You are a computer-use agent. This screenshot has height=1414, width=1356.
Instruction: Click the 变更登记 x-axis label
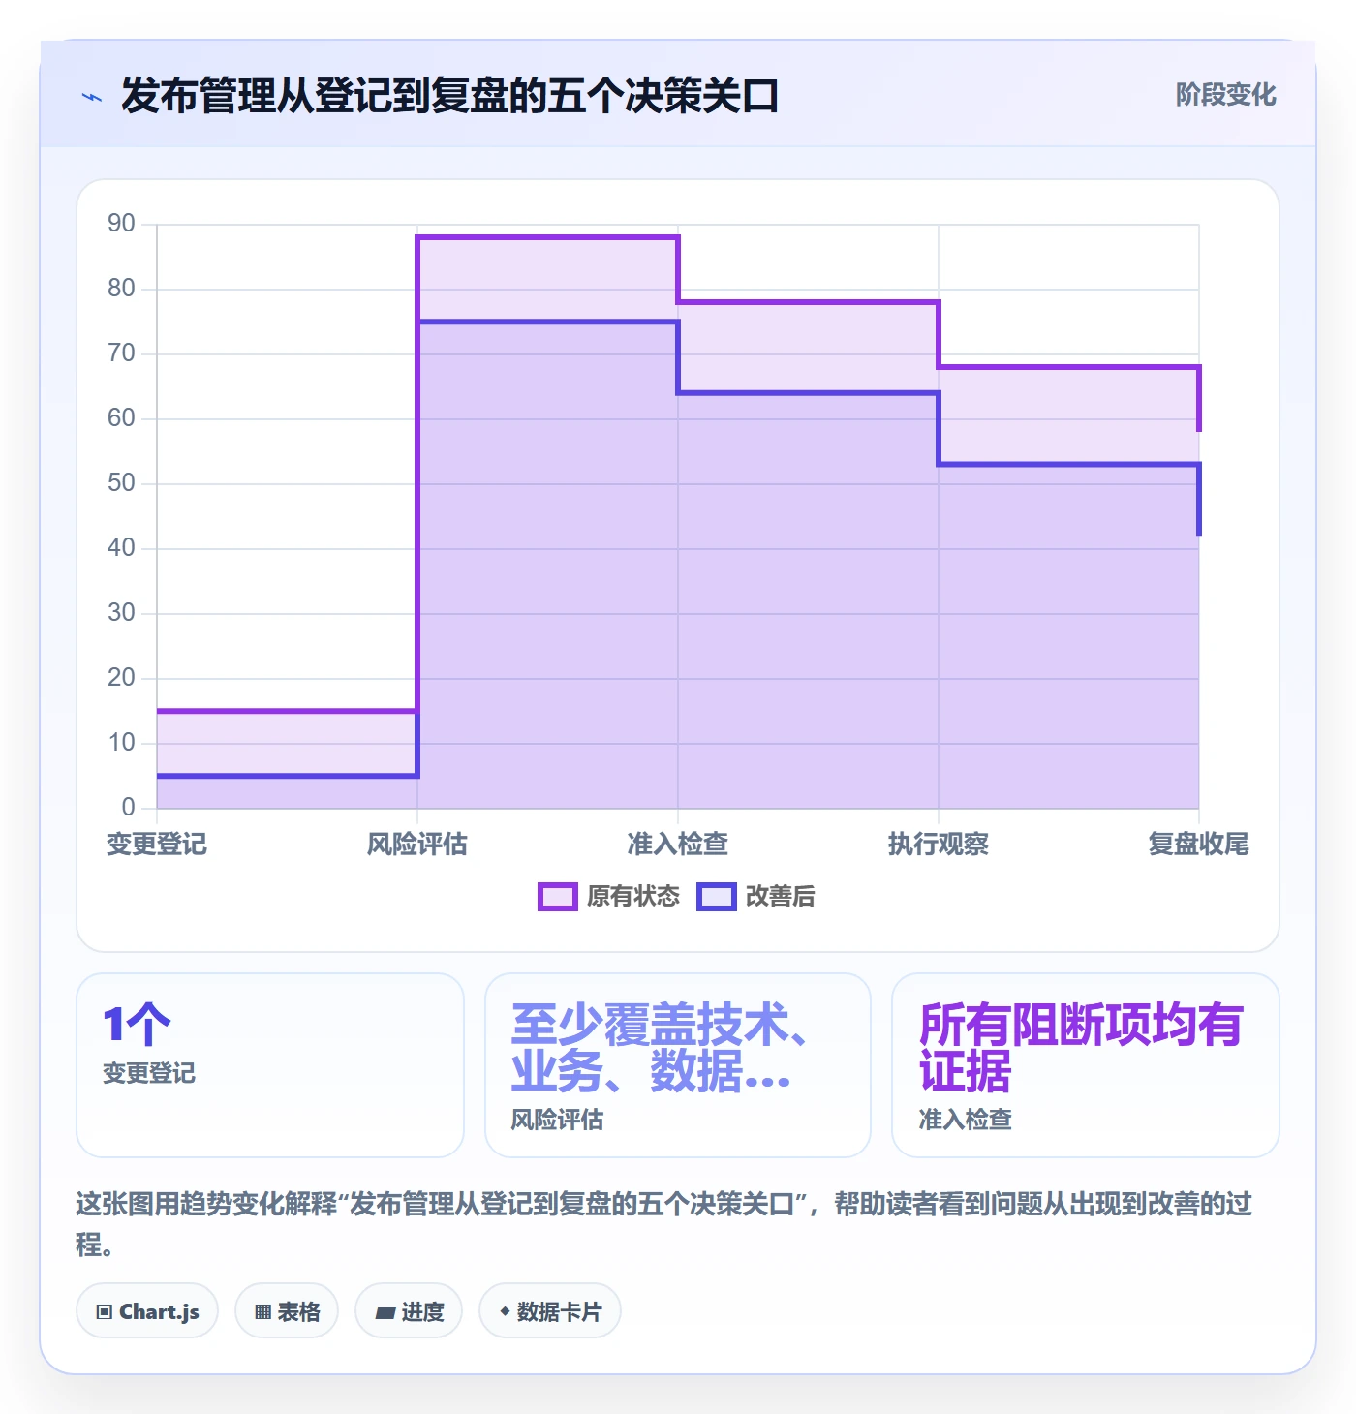(x=157, y=845)
